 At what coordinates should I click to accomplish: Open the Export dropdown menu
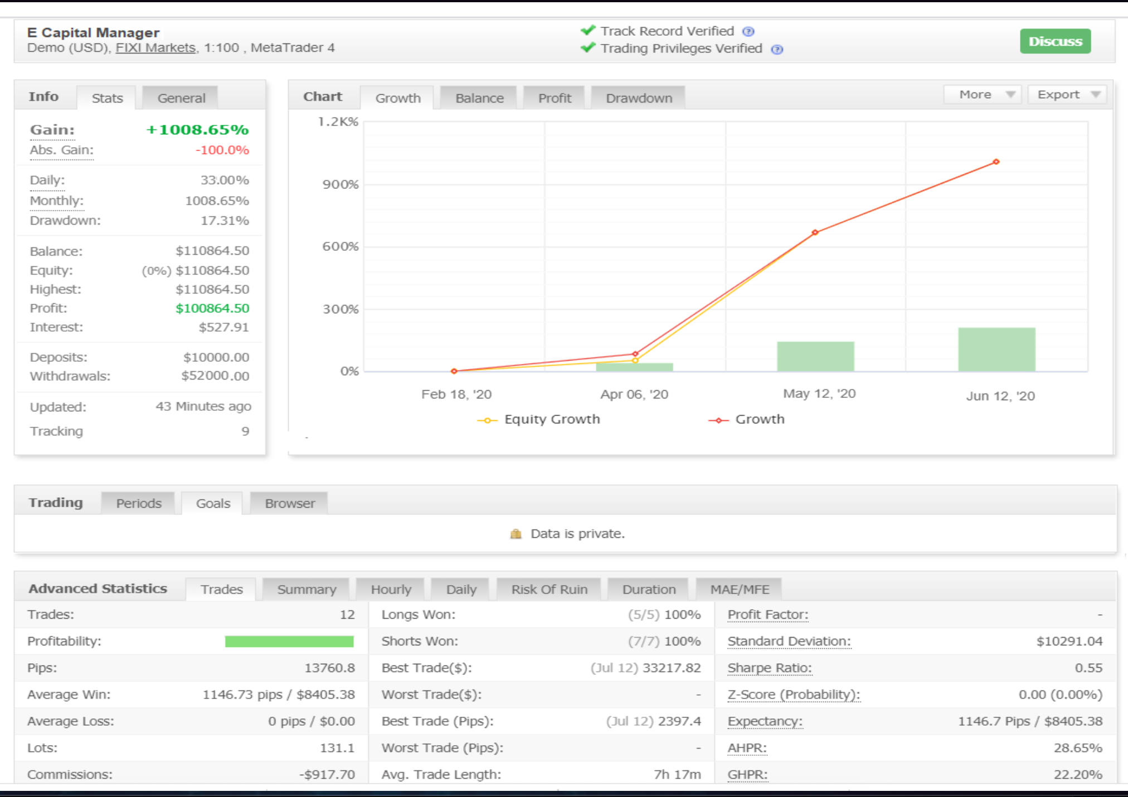[x=1067, y=95]
